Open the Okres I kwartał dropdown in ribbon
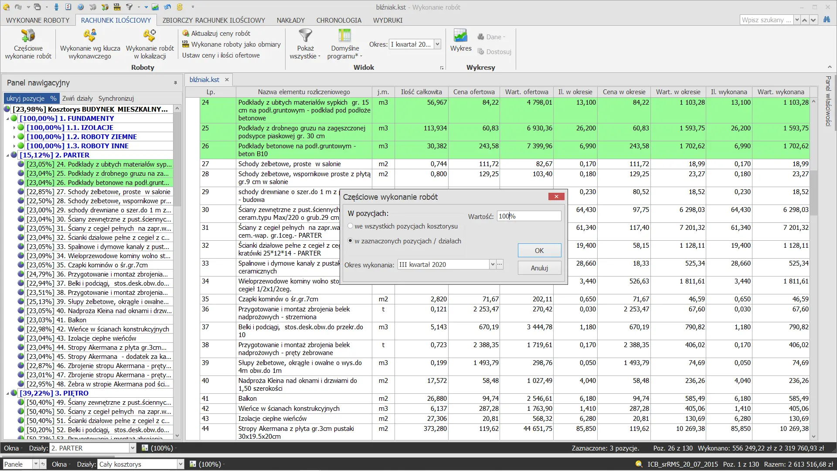 click(437, 44)
